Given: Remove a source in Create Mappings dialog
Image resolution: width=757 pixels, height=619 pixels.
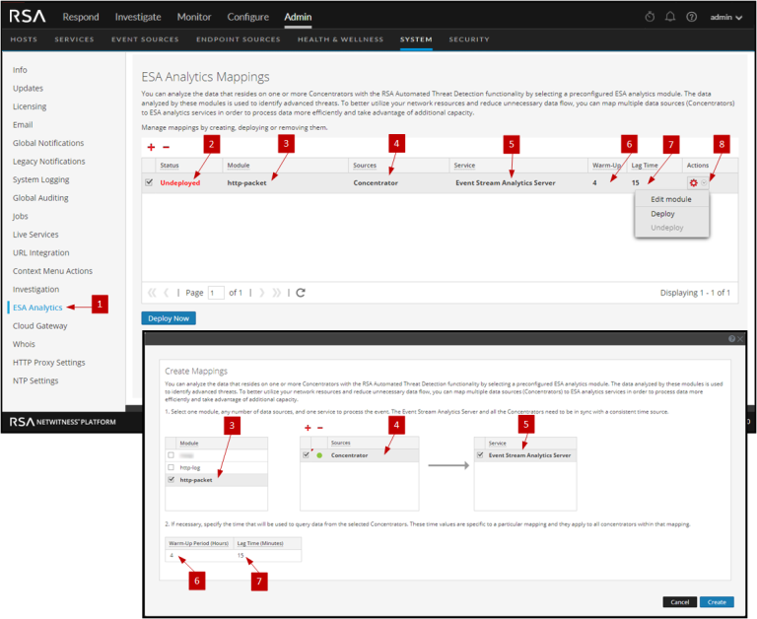Looking at the screenshot, I should (319, 428).
